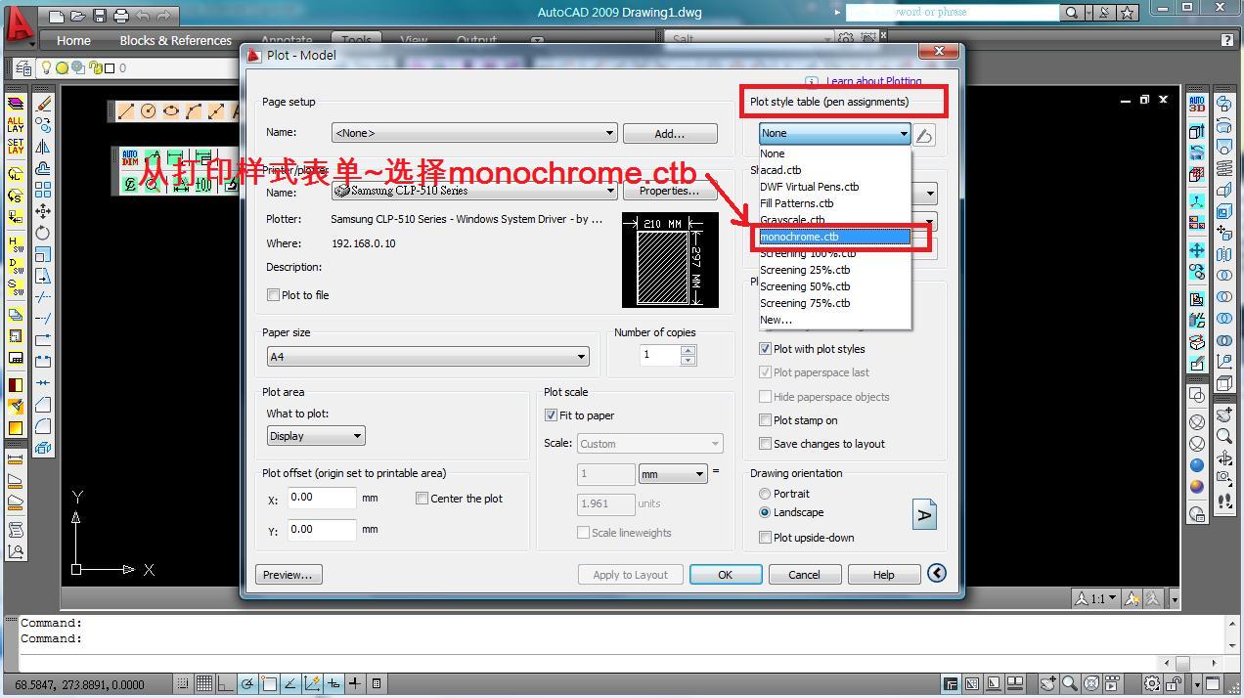Select Portrait orientation radio button

(765, 494)
